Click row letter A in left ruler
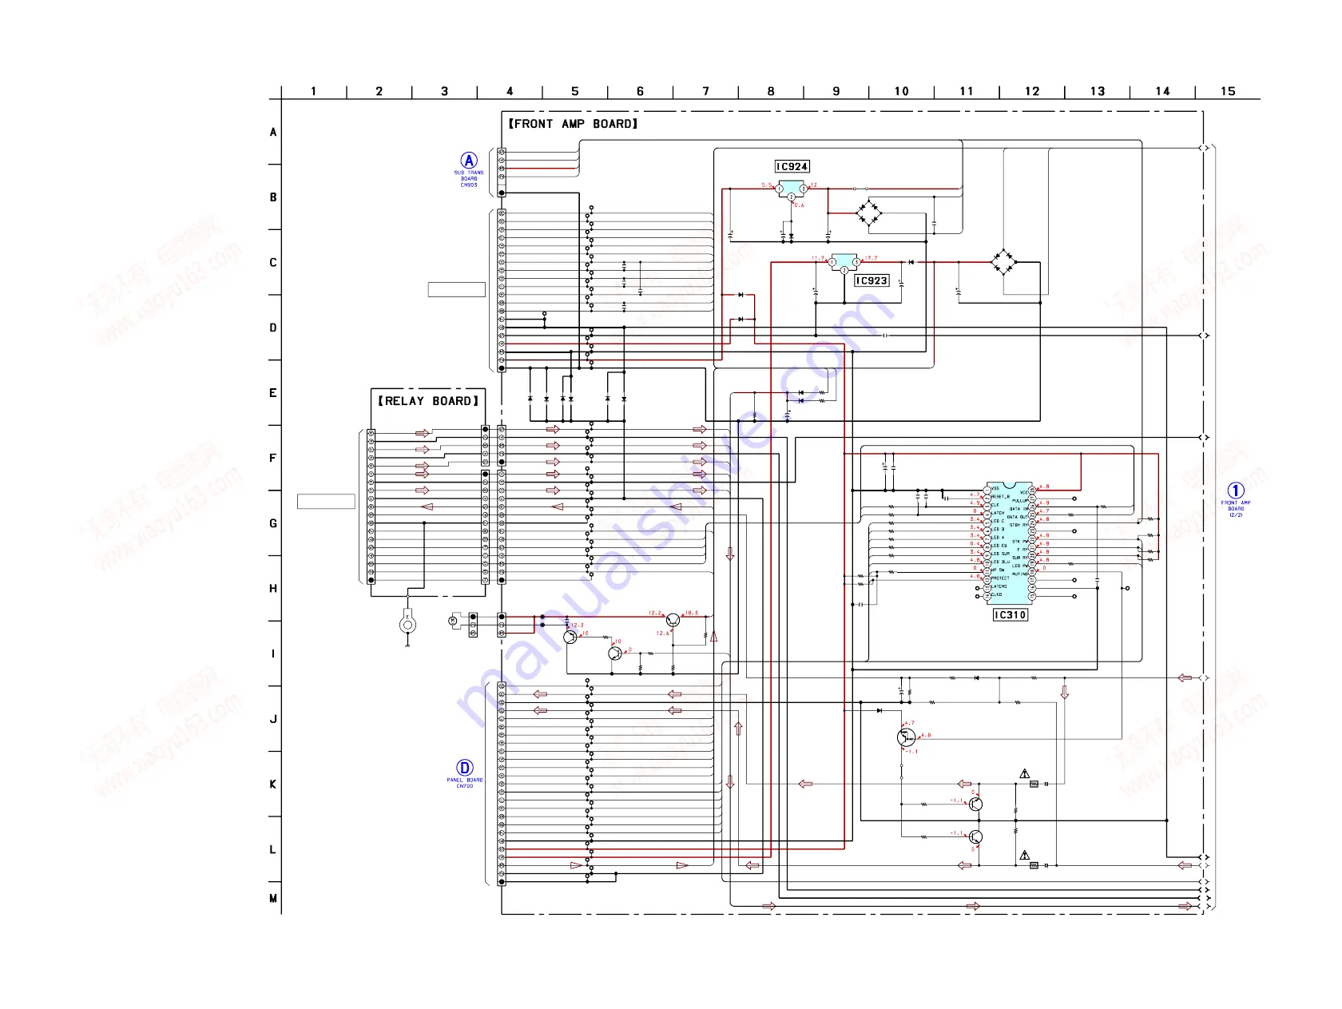The image size is (1342, 1009). click(x=273, y=132)
